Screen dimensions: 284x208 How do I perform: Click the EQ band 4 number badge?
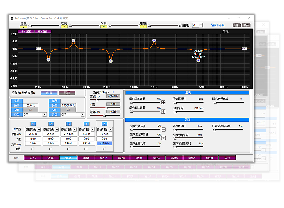click(87, 124)
